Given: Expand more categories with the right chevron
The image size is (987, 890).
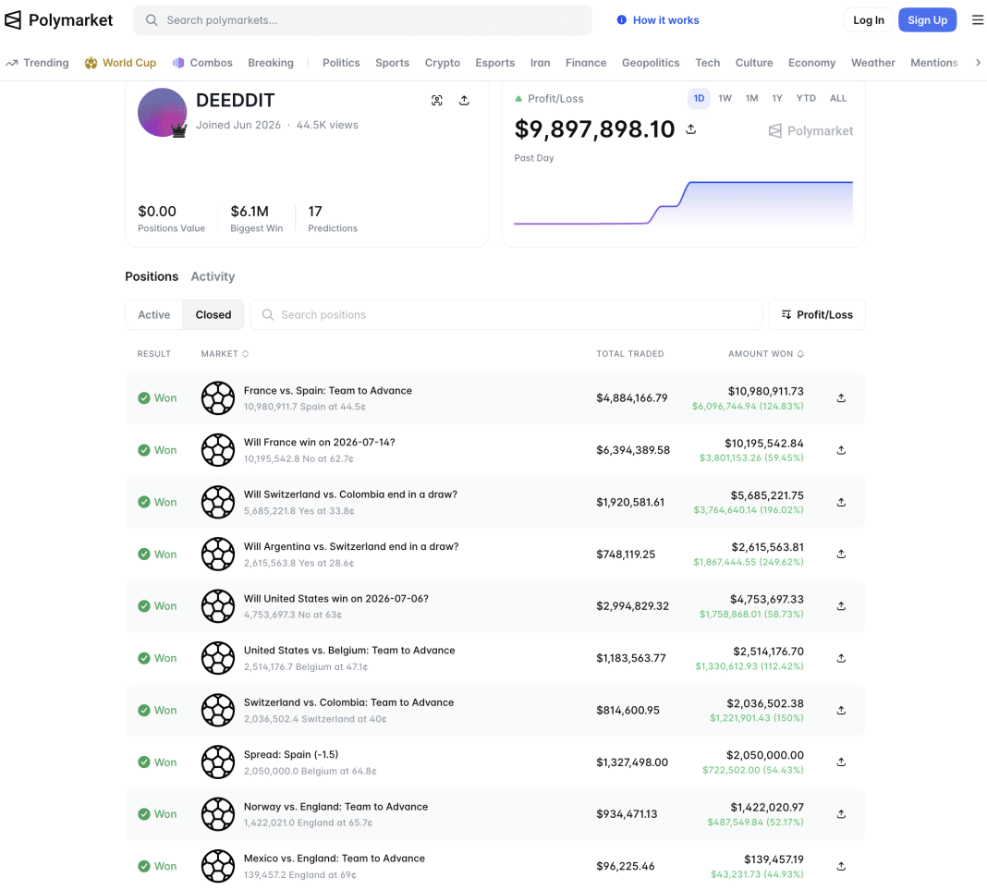Looking at the screenshot, I should pyautogui.click(x=978, y=62).
